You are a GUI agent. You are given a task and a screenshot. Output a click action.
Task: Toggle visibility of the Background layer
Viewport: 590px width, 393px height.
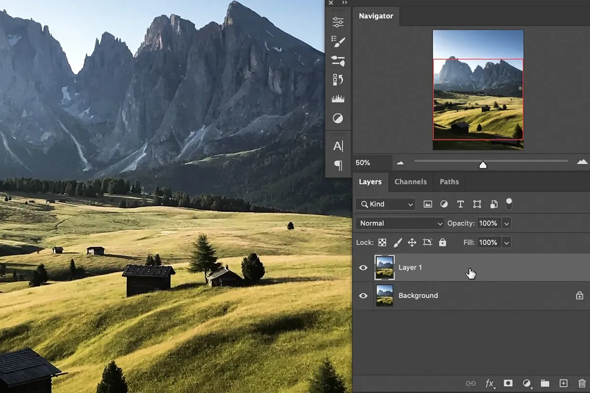point(363,296)
